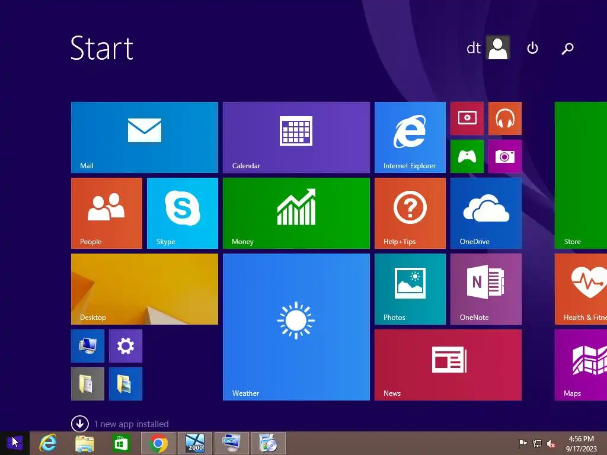Click the Start button on the taskbar
Screen dimensions: 607x455
click(15, 443)
